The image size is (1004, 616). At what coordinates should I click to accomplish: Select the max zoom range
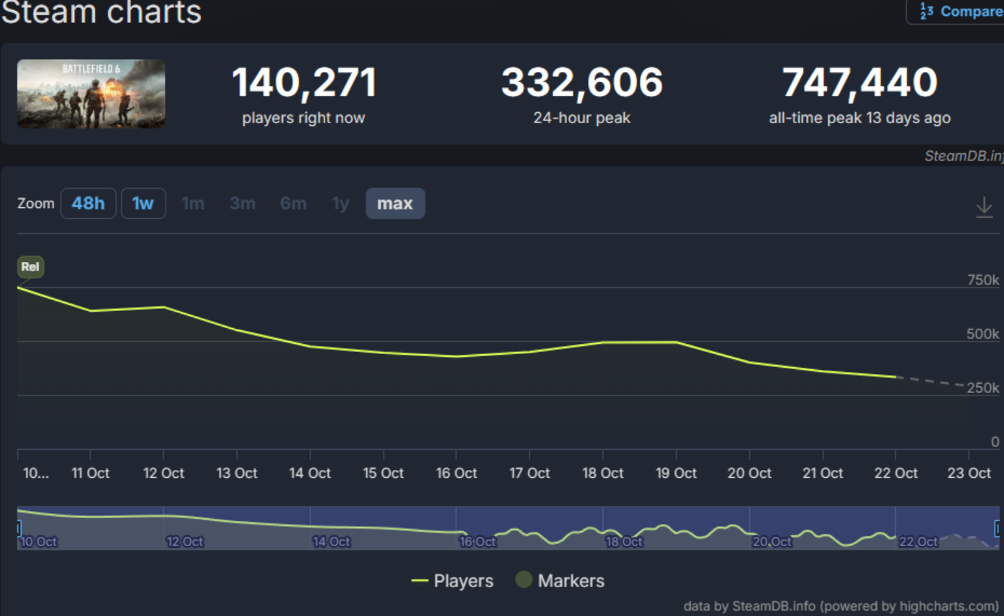click(x=395, y=204)
